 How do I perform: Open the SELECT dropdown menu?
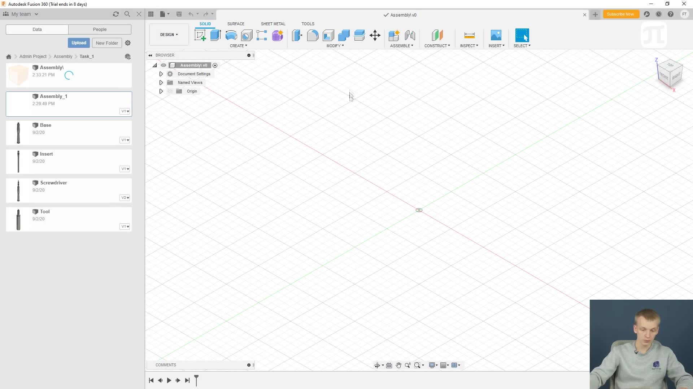(x=522, y=46)
